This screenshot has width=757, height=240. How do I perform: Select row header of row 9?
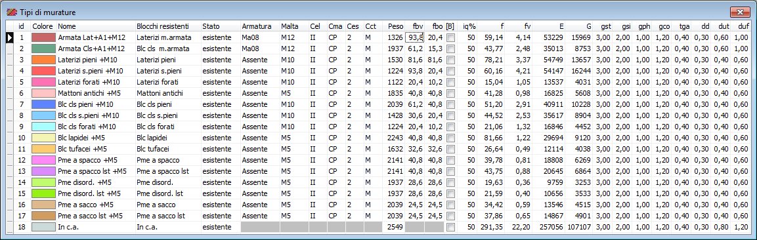click(9, 127)
